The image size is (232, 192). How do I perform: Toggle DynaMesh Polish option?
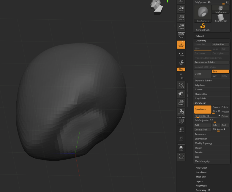[x=225, y=107]
